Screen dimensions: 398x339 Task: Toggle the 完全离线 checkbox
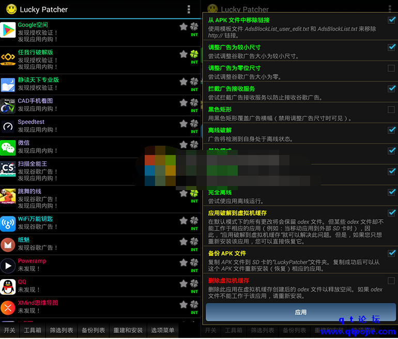[x=391, y=192]
